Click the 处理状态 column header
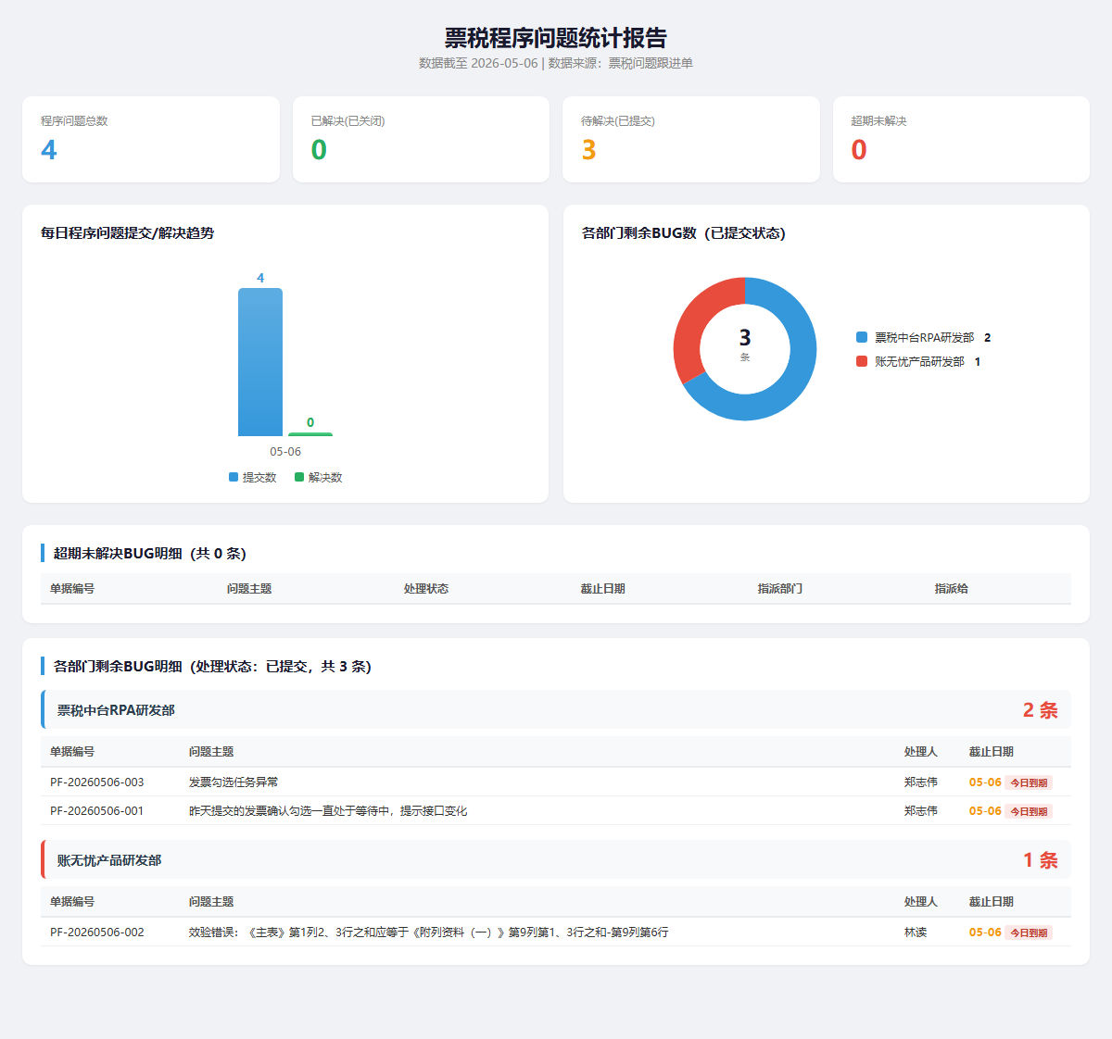 coord(426,588)
